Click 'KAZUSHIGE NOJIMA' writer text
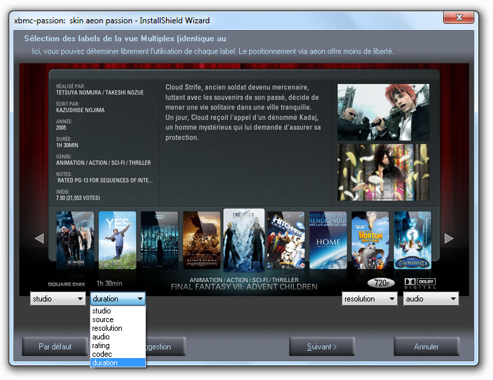Screen dimensions: 493x380 pos(80,110)
